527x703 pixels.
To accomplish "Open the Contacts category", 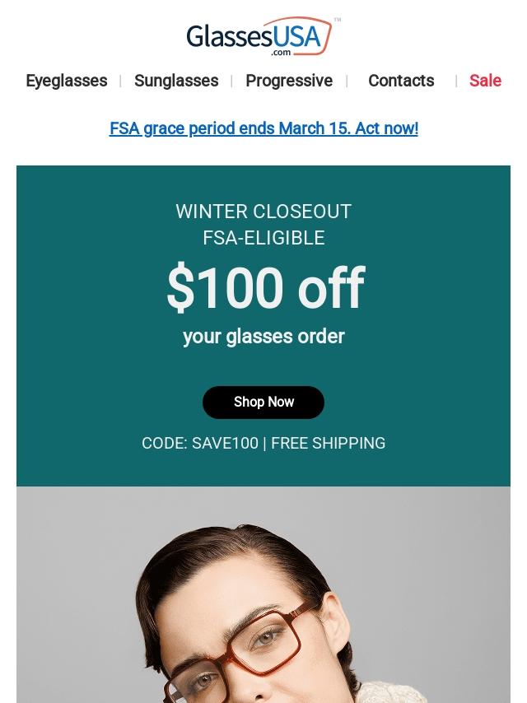I will tap(401, 81).
